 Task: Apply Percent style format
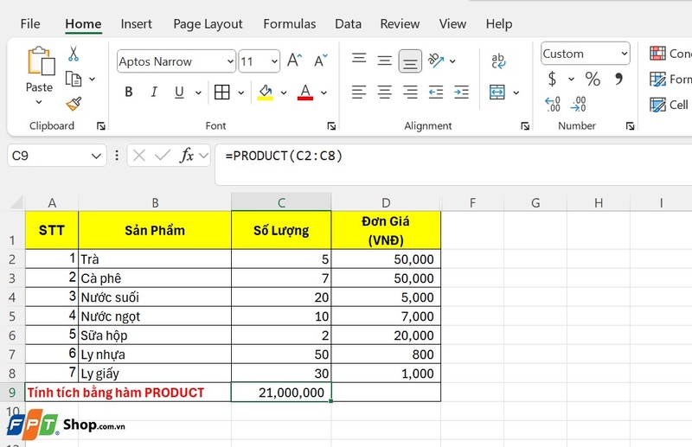[593, 79]
